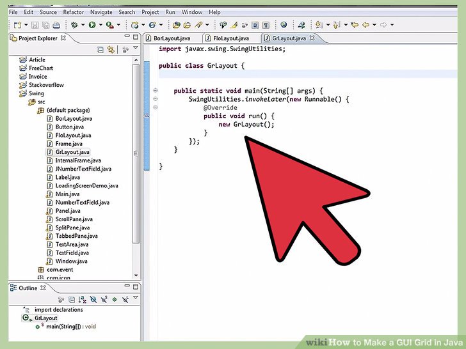
Task: Toggle Hide Non-Public Members green dot icon
Action: click(x=115, y=299)
